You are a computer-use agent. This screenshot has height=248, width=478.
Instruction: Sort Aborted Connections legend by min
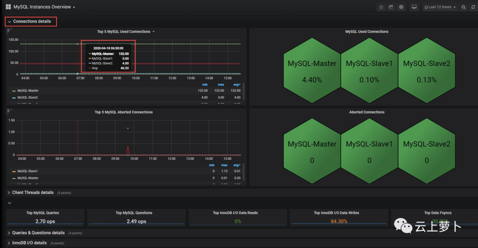coord(212,165)
